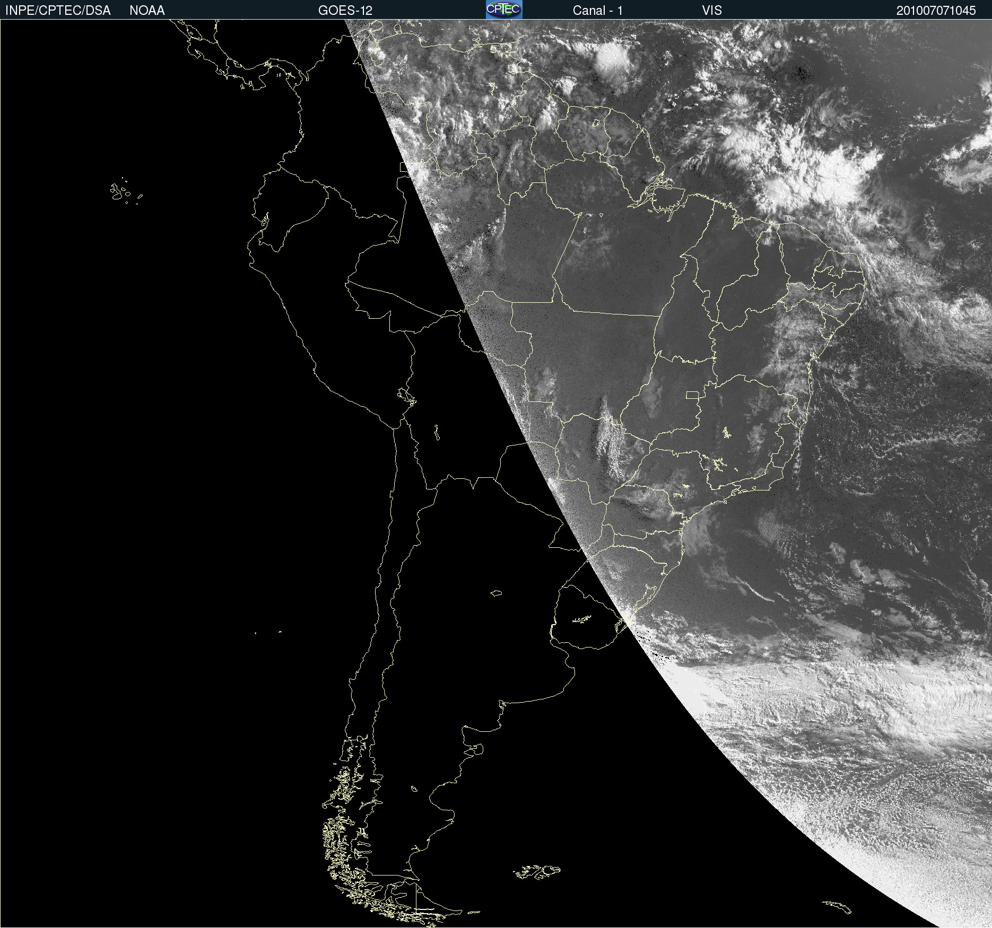The image size is (992, 928).
Task: Click the VIS channel label
Action: 712,11
